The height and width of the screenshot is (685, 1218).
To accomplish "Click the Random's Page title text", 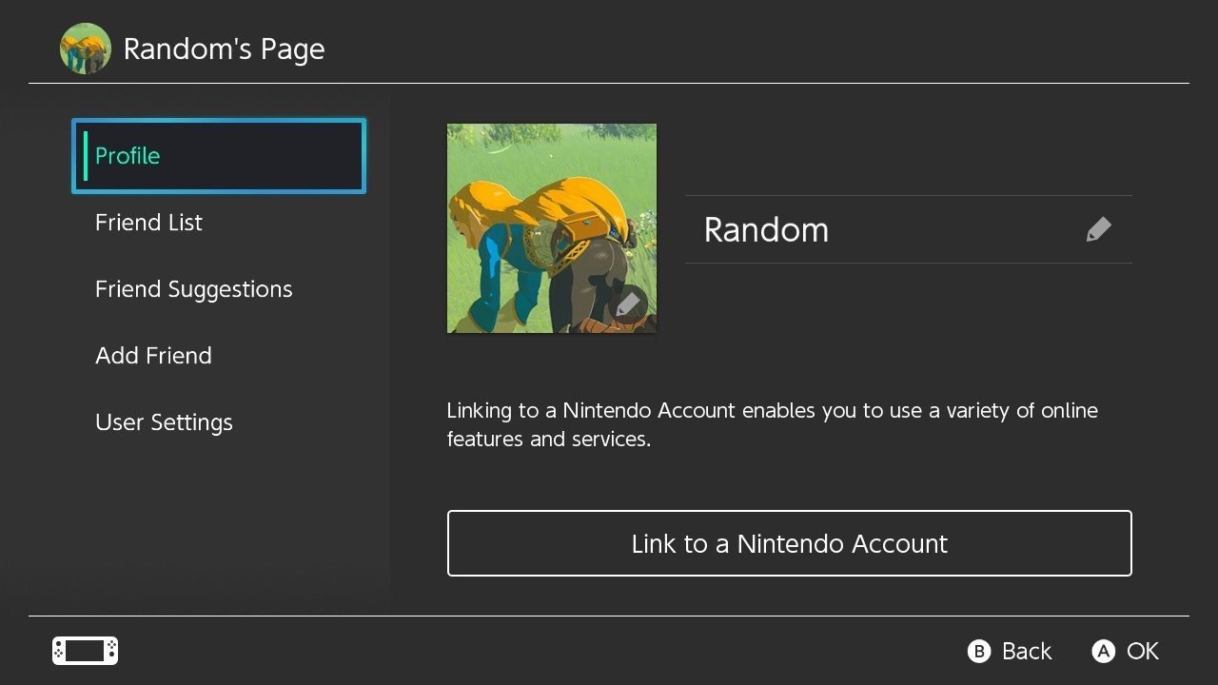I will point(225,49).
